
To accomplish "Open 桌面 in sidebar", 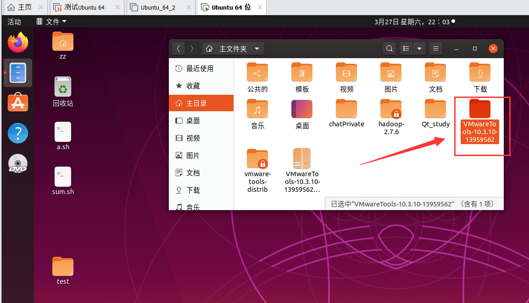I will (201, 120).
